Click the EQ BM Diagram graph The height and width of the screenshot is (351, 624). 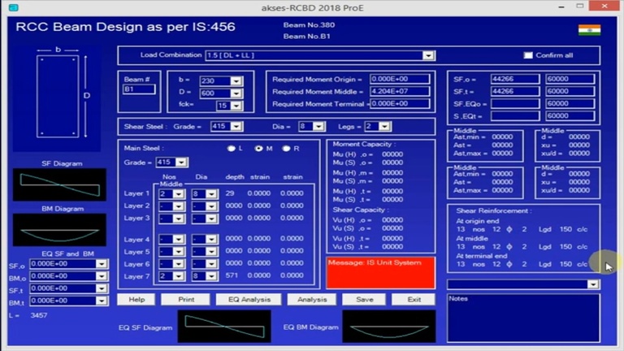click(x=388, y=326)
